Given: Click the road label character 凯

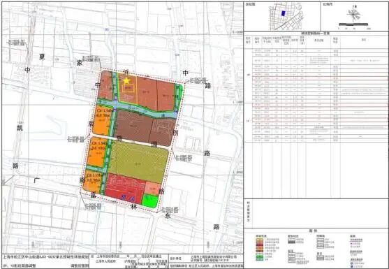Looking at the screenshot, I should 20,128.
